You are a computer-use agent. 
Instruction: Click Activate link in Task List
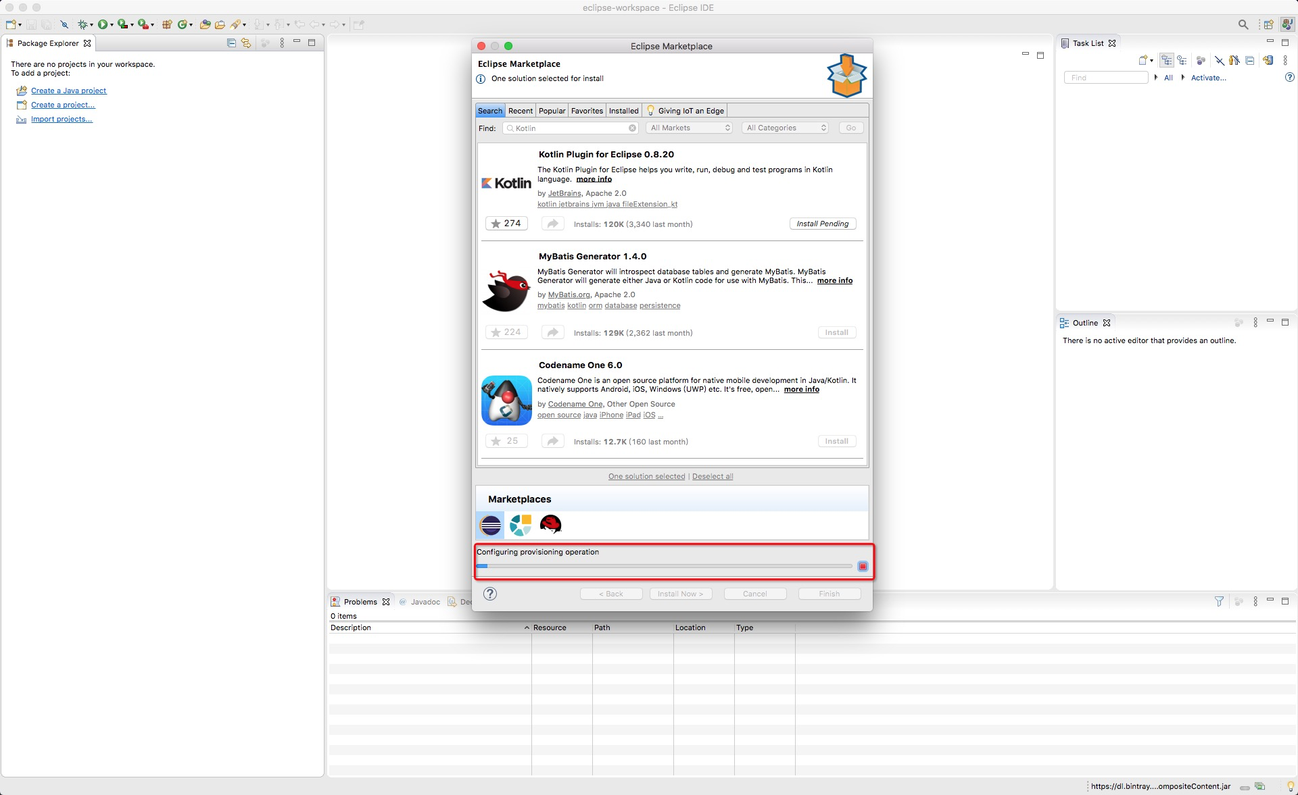click(x=1208, y=78)
